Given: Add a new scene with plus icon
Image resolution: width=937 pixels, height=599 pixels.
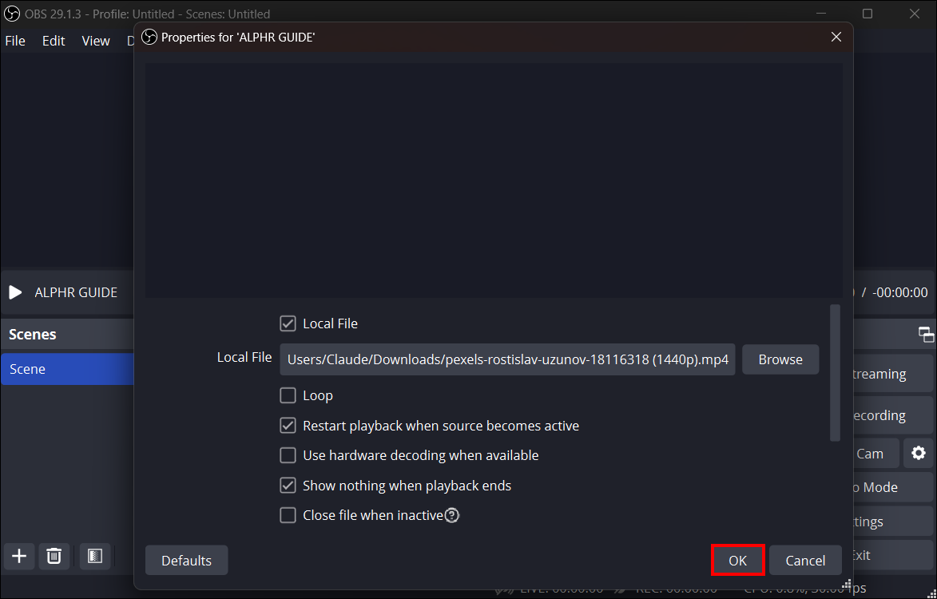Looking at the screenshot, I should (19, 556).
